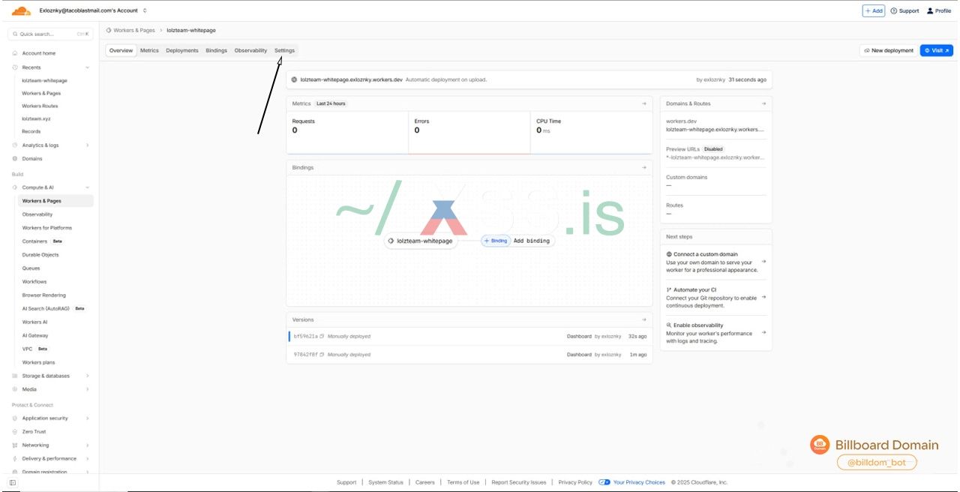Click the Zero Trust icon
Viewport: 960px width, 492px height.
pyautogui.click(x=15, y=432)
